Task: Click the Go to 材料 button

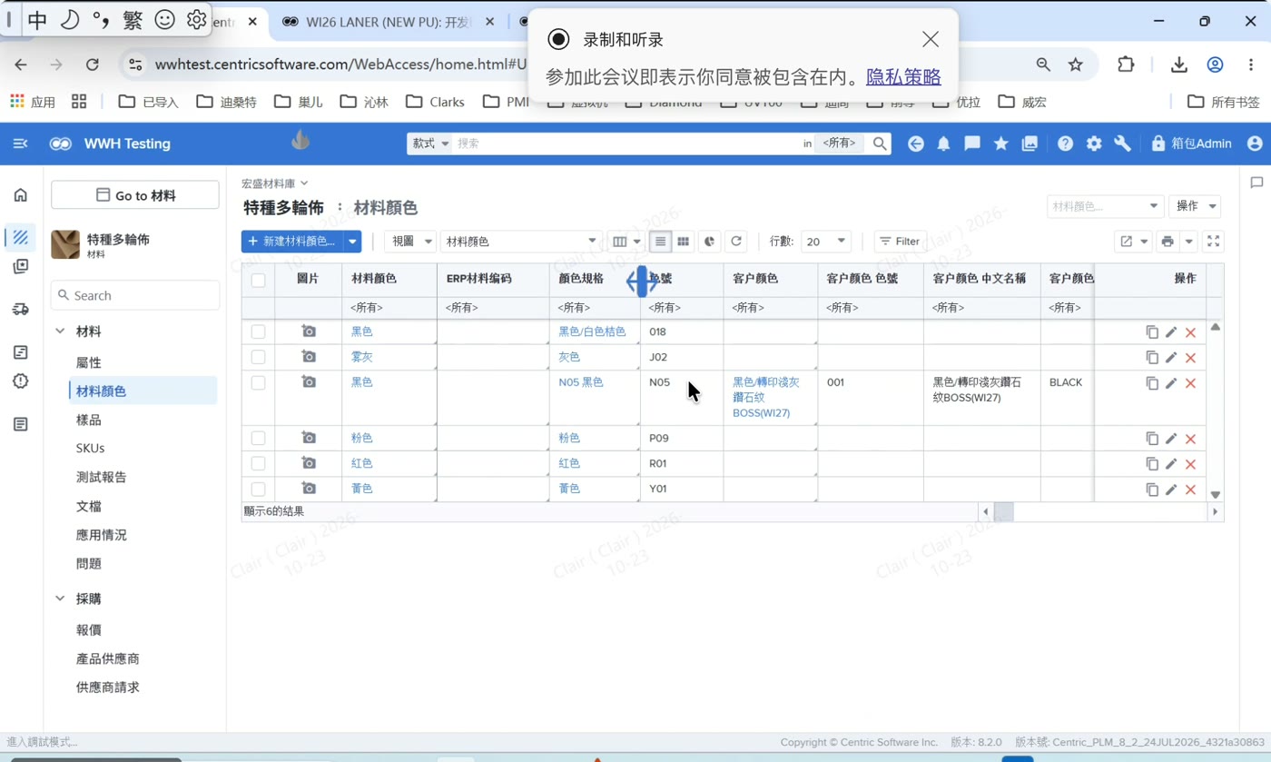Action: (x=135, y=195)
